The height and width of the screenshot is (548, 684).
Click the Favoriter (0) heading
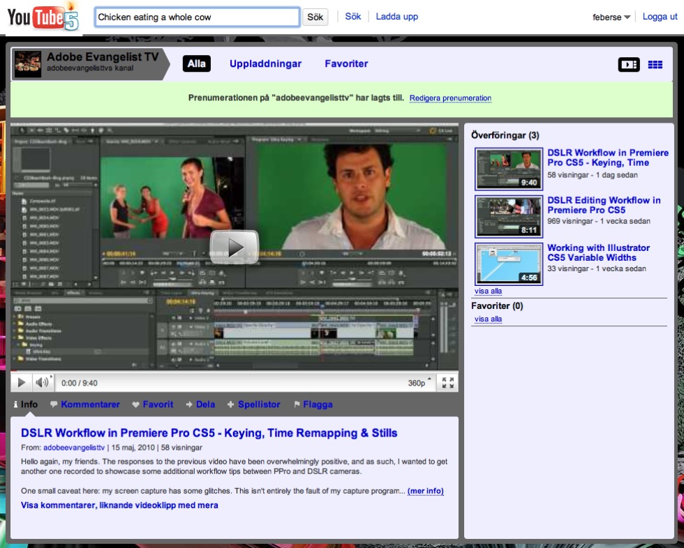click(x=497, y=306)
